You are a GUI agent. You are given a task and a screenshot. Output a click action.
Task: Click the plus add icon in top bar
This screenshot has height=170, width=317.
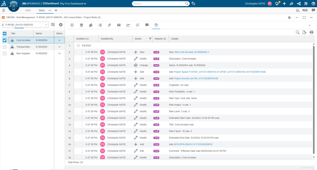pos(284,4)
